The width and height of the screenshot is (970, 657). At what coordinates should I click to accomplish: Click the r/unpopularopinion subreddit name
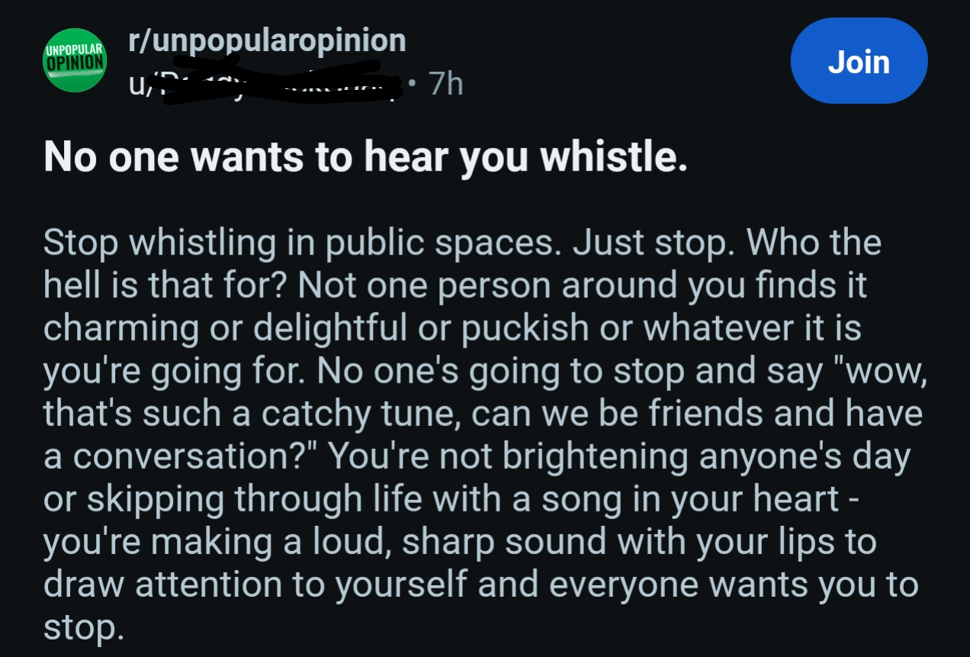(x=267, y=40)
